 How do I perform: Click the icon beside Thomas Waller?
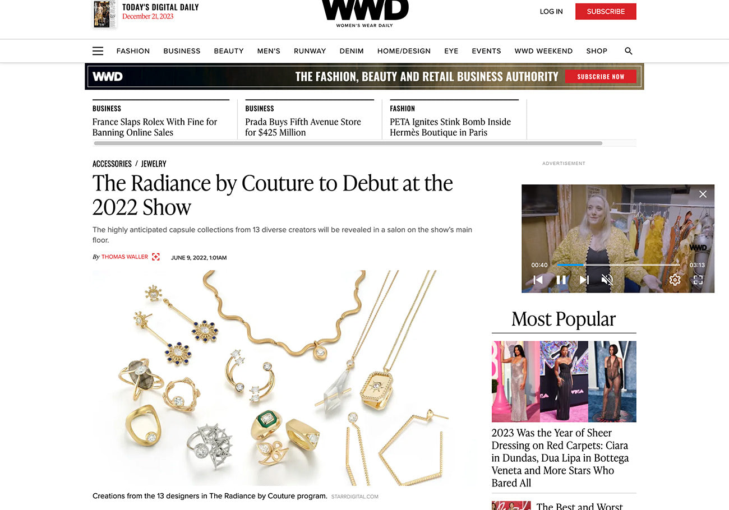click(156, 257)
